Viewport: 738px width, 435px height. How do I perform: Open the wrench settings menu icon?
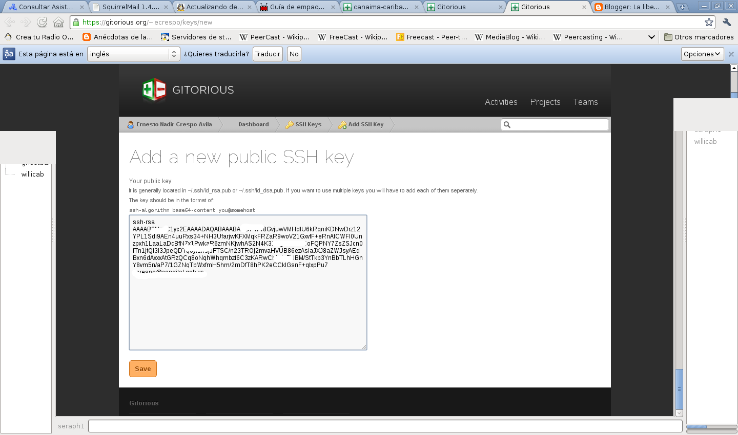tap(727, 22)
